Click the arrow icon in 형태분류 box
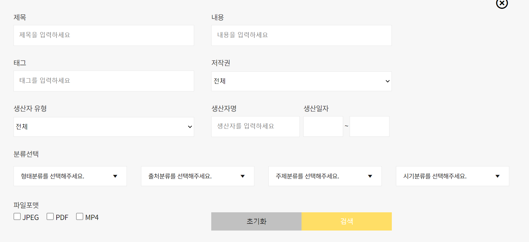Viewport: 529px width, 242px height. (115, 176)
